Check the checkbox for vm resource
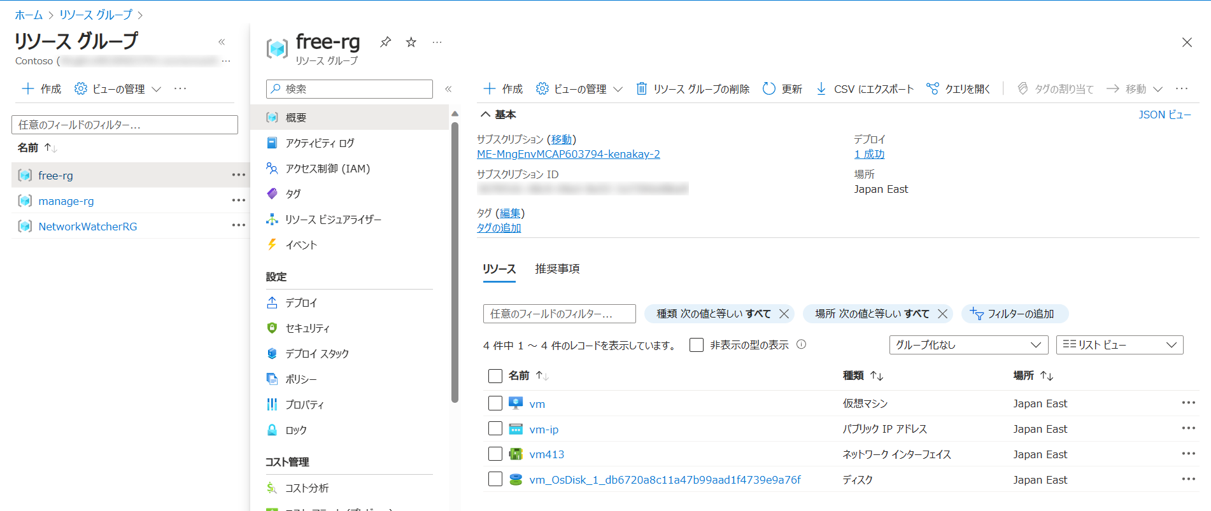The width and height of the screenshot is (1211, 511). tap(495, 403)
